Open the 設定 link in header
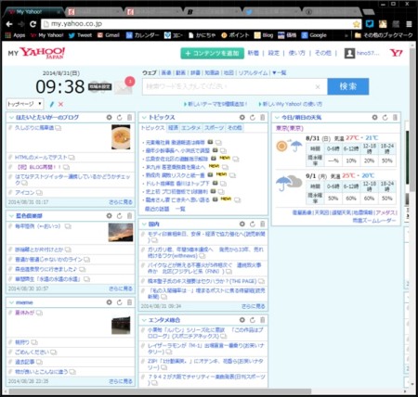The width and height of the screenshot is (418, 397). click(x=273, y=53)
